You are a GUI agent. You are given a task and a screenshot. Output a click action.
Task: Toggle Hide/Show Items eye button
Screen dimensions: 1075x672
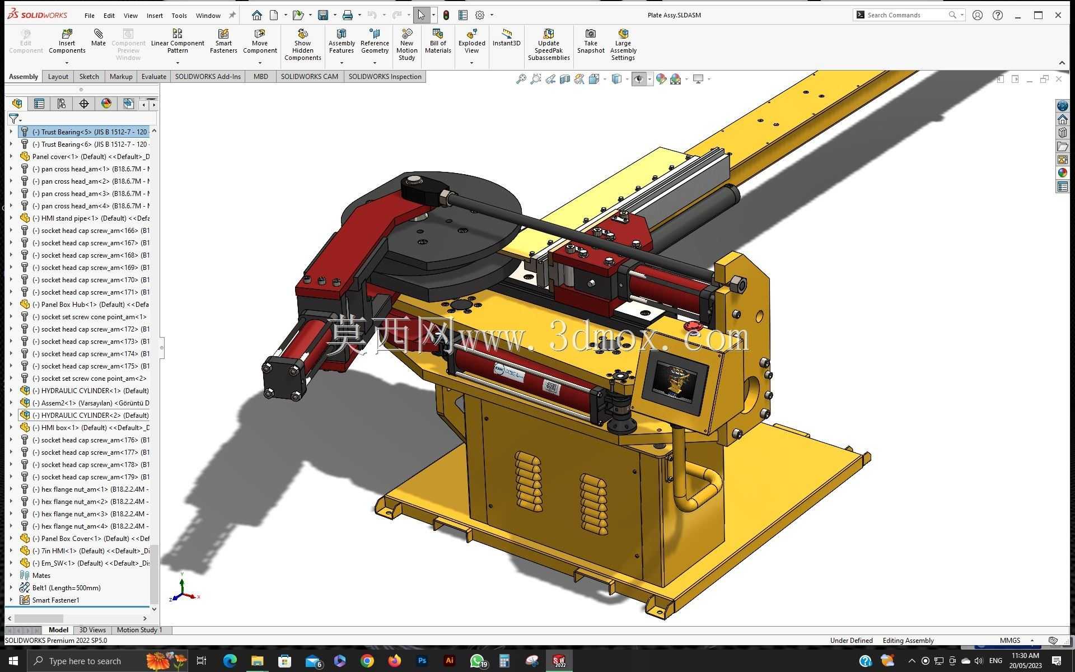639,79
